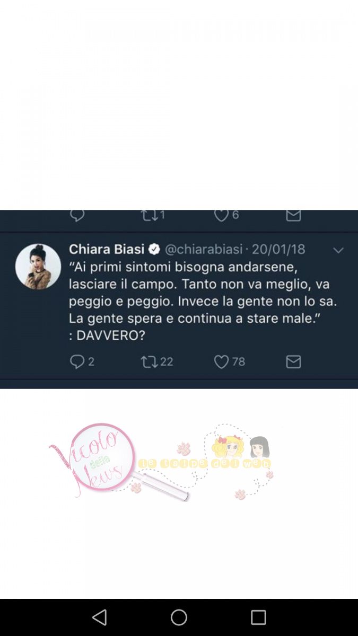Share Chiara Biasi's tweet via envelope icon
Viewport: 358px width, 636px height.
(x=293, y=361)
